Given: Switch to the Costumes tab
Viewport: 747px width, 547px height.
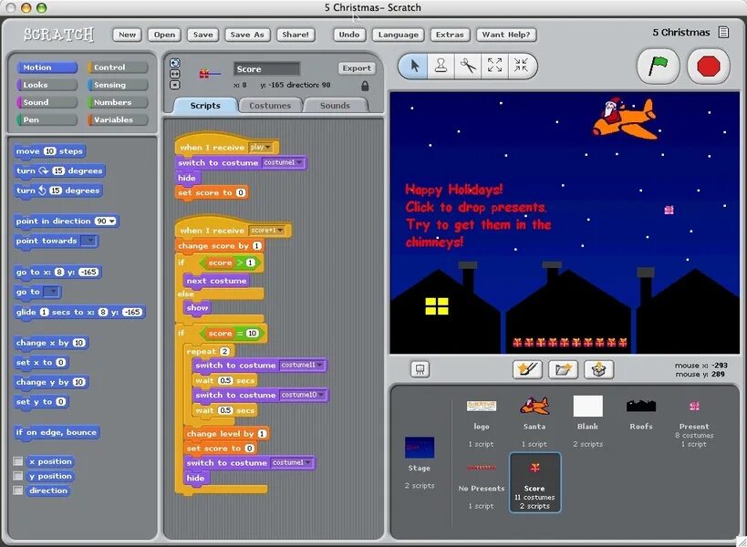Looking at the screenshot, I should coord(270,105).
